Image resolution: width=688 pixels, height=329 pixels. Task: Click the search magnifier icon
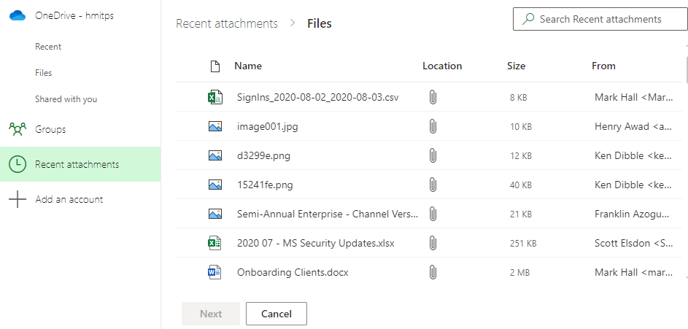coord(528,19)
